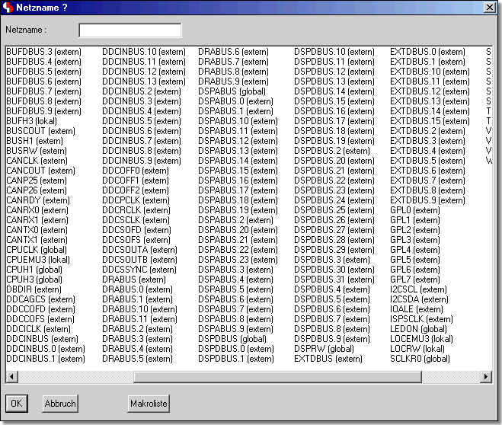Open the Makroliste button

[x=149, y=404]
